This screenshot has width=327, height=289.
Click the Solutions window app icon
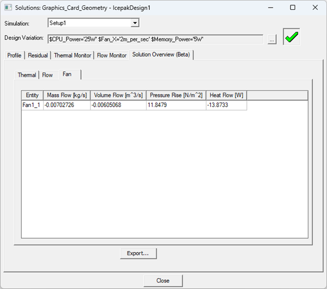pyautogui.click(x=8, y=8)
